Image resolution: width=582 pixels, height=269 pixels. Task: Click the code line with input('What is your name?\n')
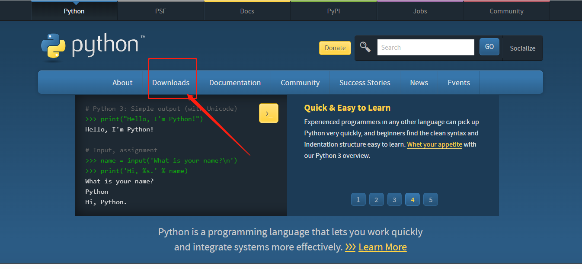point(161,160)
